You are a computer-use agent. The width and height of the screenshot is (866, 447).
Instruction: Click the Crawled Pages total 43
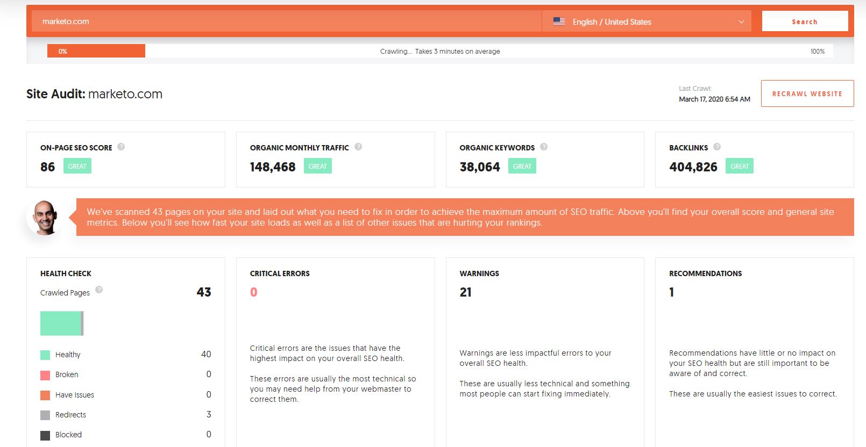204,292
